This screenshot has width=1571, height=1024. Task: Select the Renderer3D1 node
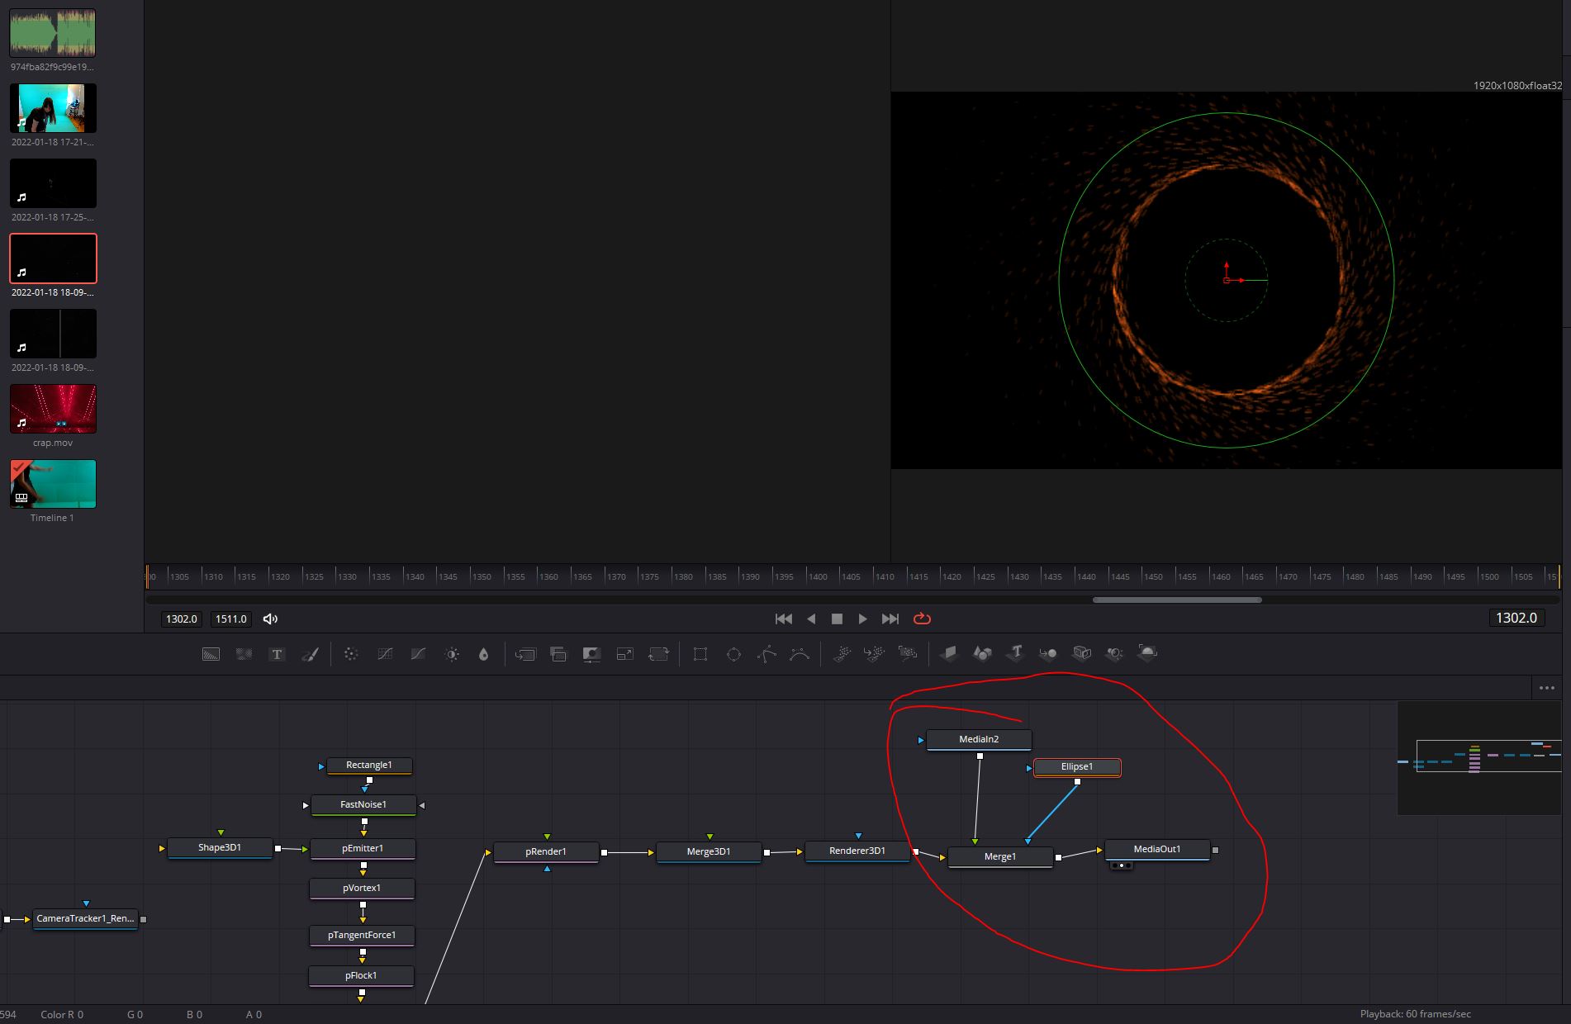[x=857, y=851]
